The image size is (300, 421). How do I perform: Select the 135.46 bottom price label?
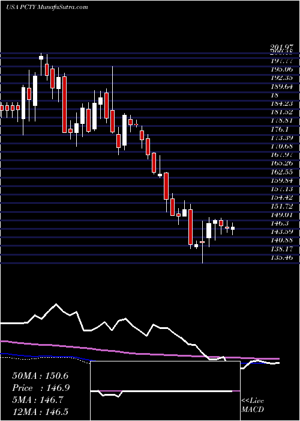282,257
